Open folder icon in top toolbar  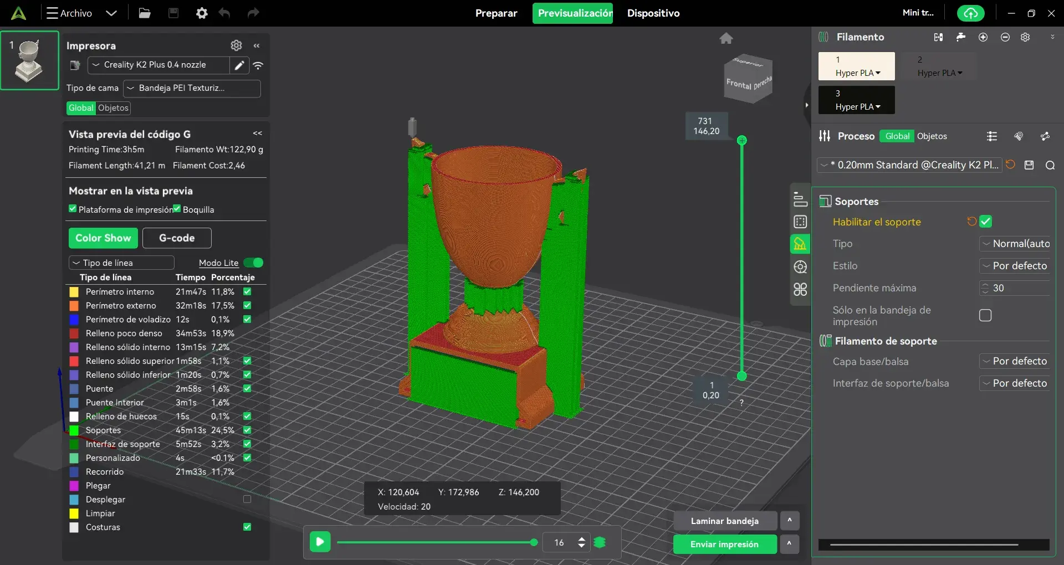tap(145, 13)
